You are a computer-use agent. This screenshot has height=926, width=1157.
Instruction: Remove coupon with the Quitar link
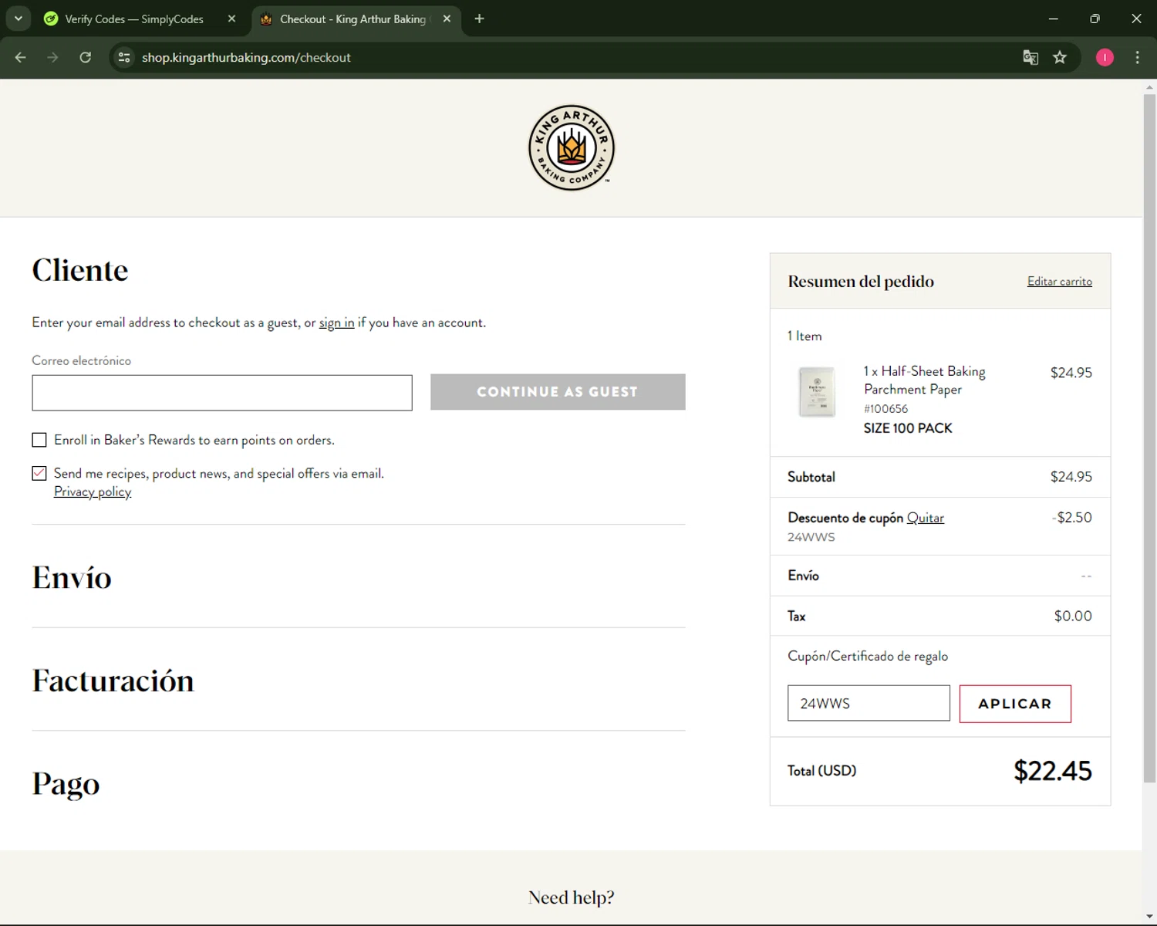tap(926, 518)
